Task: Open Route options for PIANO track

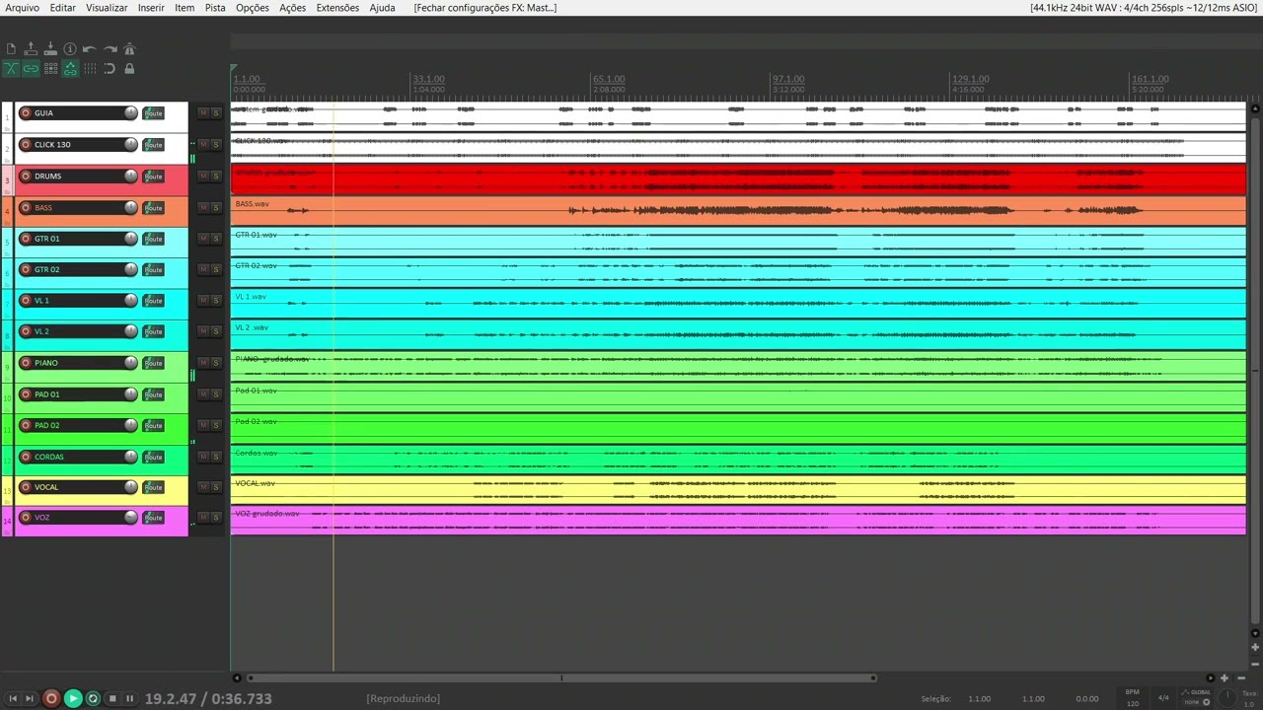Action: click(x=153, y=363)
